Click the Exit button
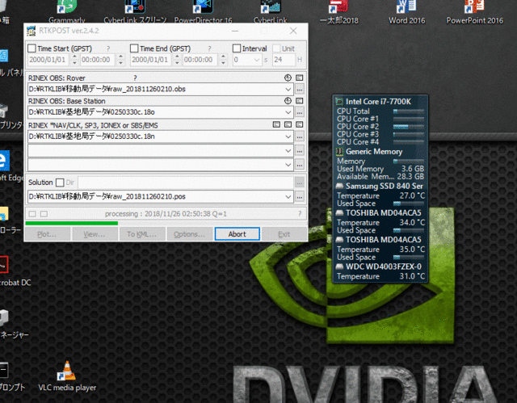 pyautogui.click(x=284, y=234)
